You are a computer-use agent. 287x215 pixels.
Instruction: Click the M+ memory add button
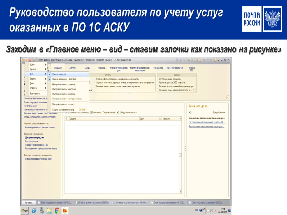tap(208, 60)
